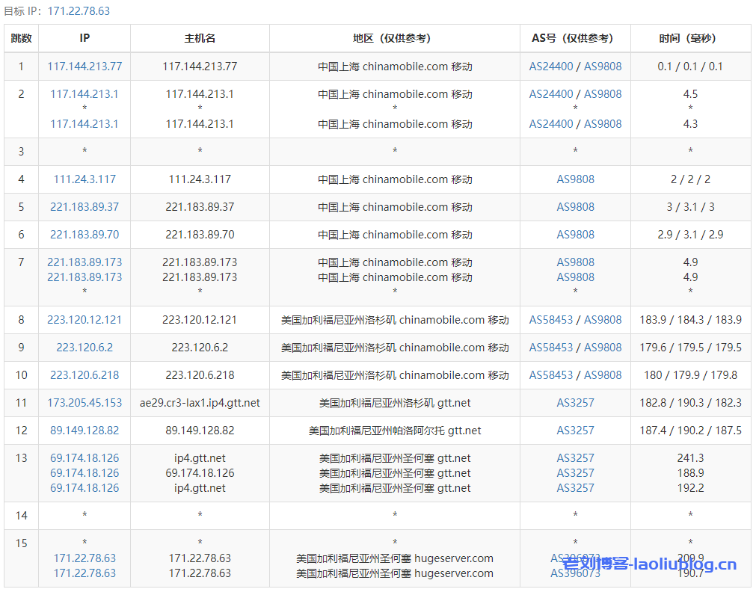Select the 221.183.89.70 IP link in hop 6

click(84, 235)
